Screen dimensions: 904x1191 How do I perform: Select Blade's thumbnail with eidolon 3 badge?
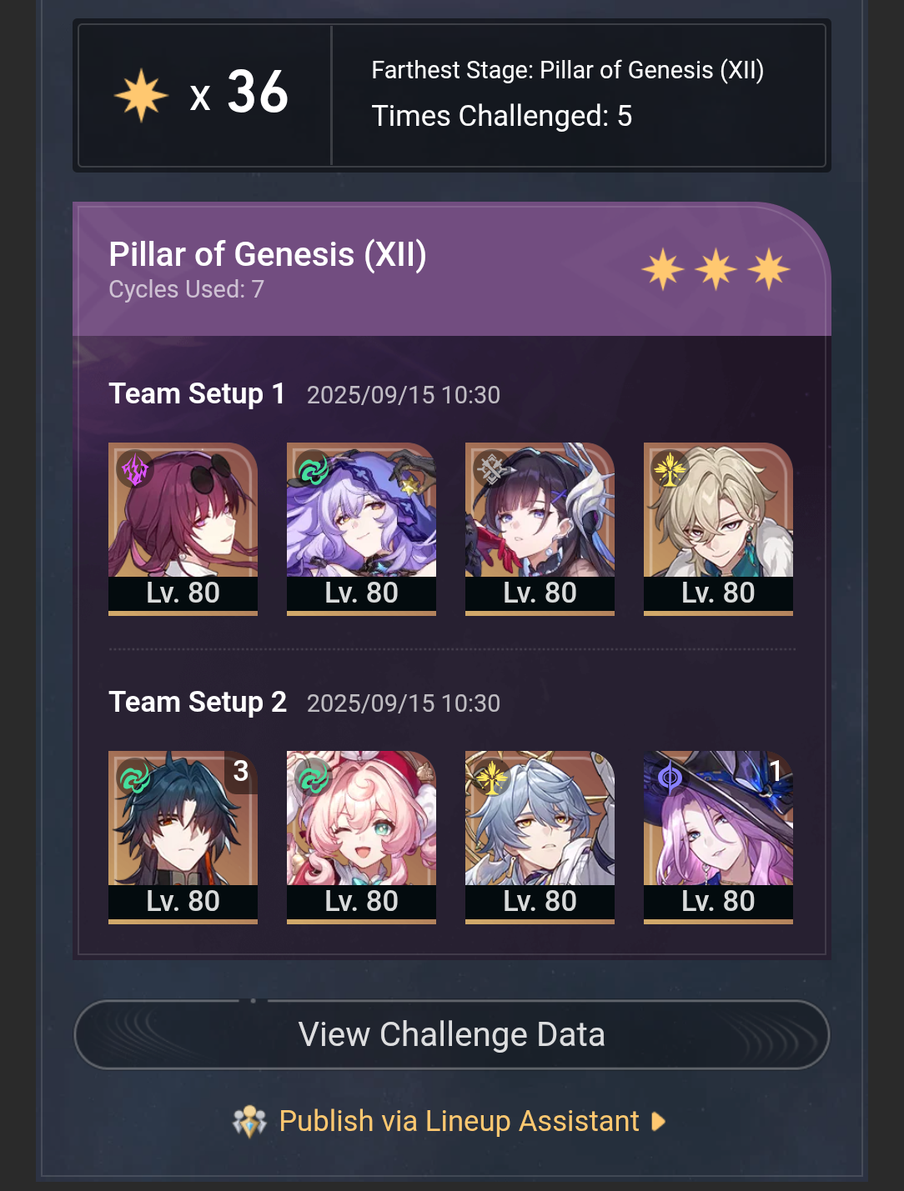coord(183,838)
